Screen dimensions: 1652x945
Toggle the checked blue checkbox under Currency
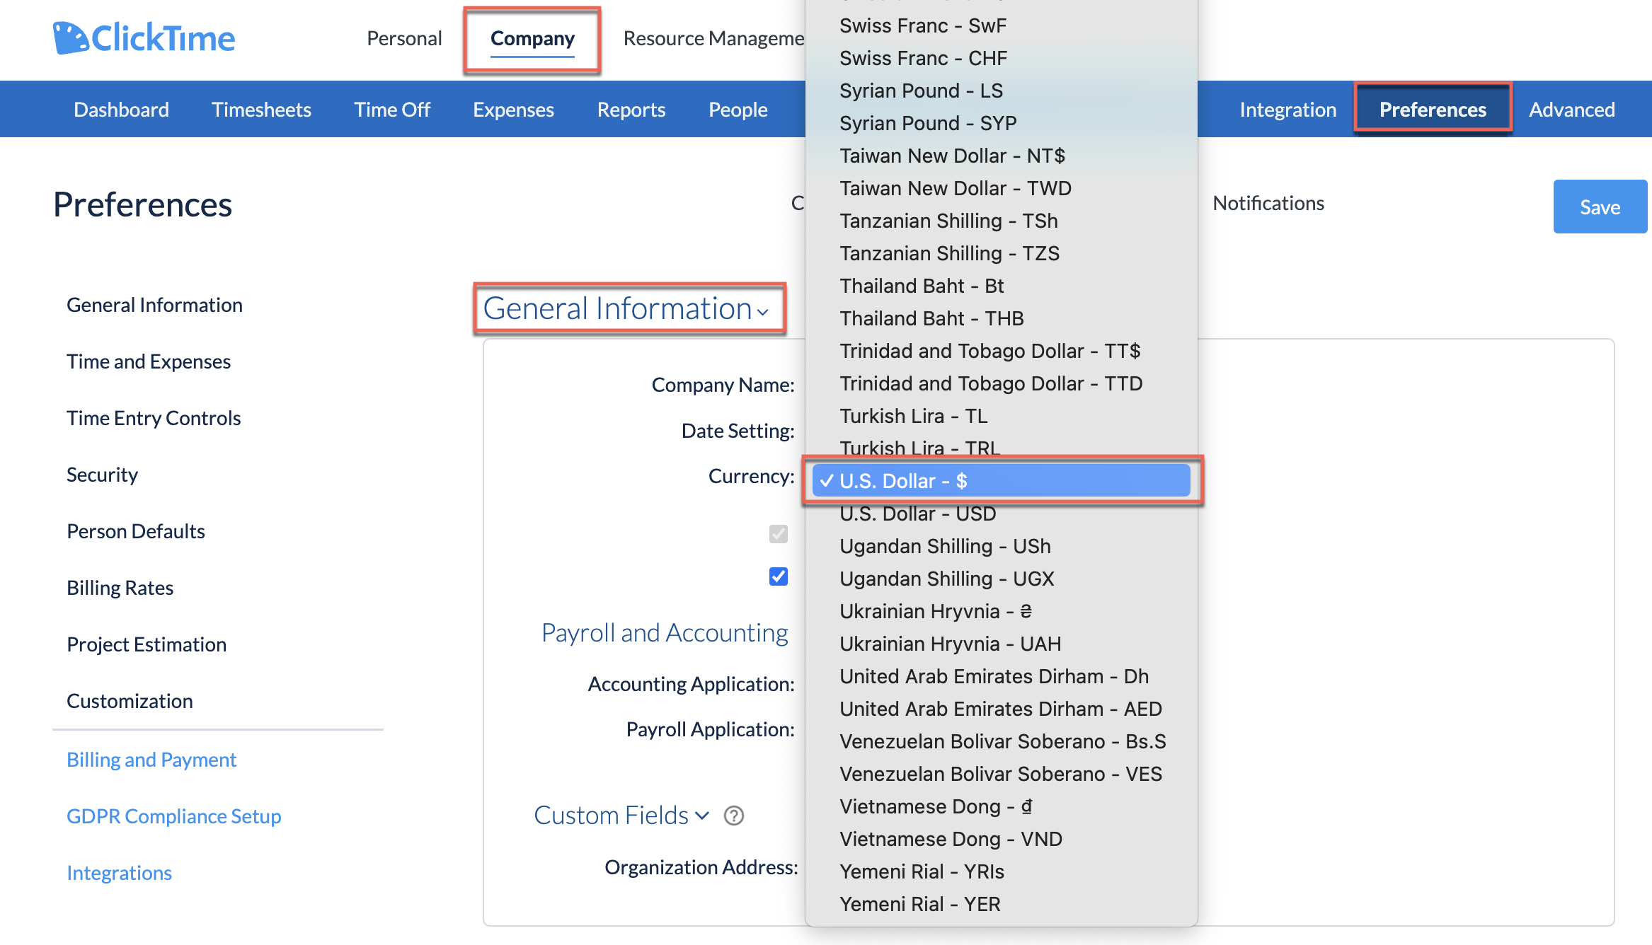(x=779, y=576)
